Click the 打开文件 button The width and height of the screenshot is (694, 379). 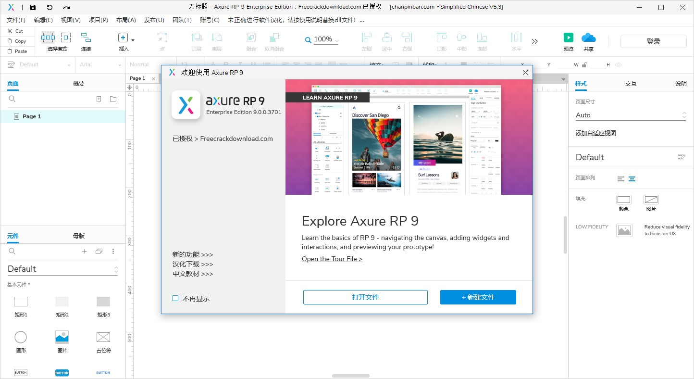pos(365,297)
